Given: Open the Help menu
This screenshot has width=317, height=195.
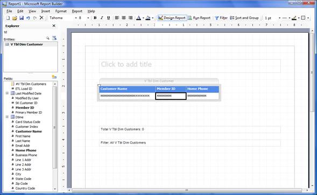Looking at the screenshot, I should click(x=91, y=11).
